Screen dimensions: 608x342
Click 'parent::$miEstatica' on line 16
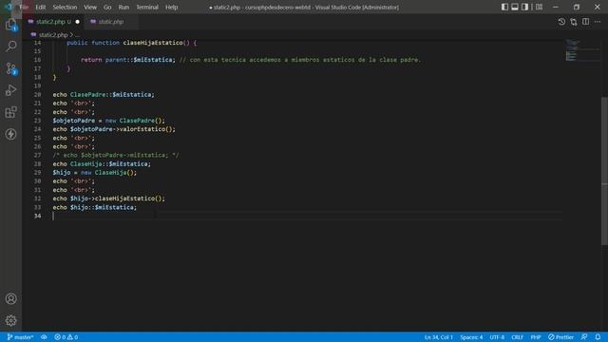click(140, 60)
